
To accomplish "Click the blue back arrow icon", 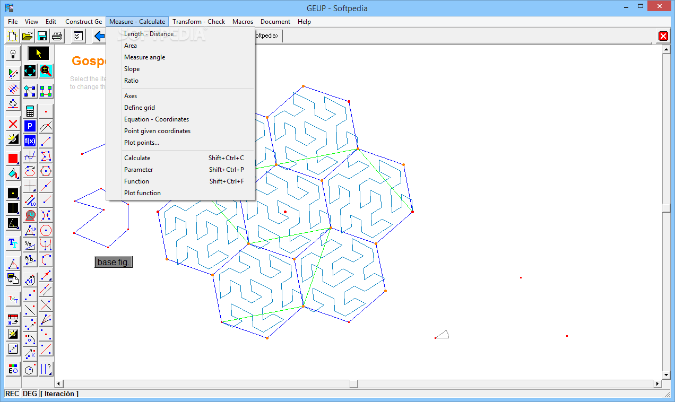I will [99, 36].
